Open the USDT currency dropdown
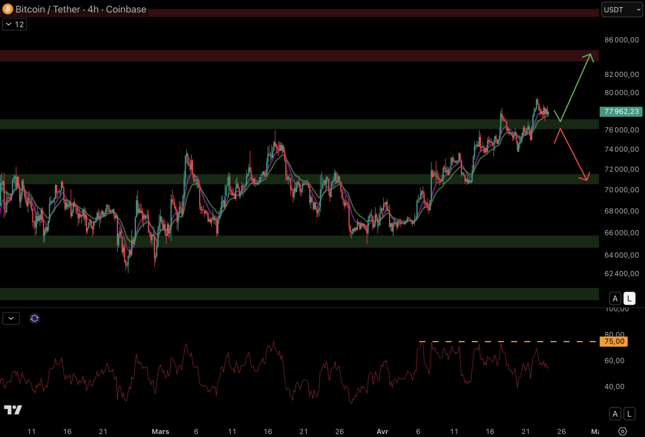The width and height of the screenshot is (645, 437). 622,10
